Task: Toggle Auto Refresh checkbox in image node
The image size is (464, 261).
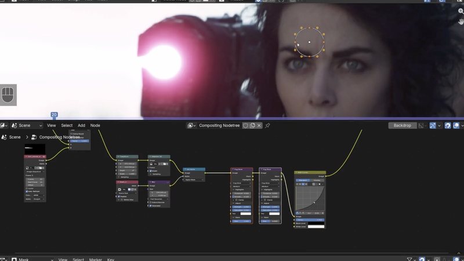Action: 27,191
